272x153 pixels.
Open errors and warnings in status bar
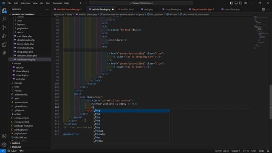[x=12, y=151]
